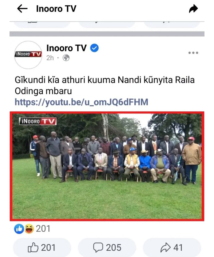Open the group photo video thumbnail
Image resolution: width=214 pixels, height=257 pixels.
tap(107, 166)
